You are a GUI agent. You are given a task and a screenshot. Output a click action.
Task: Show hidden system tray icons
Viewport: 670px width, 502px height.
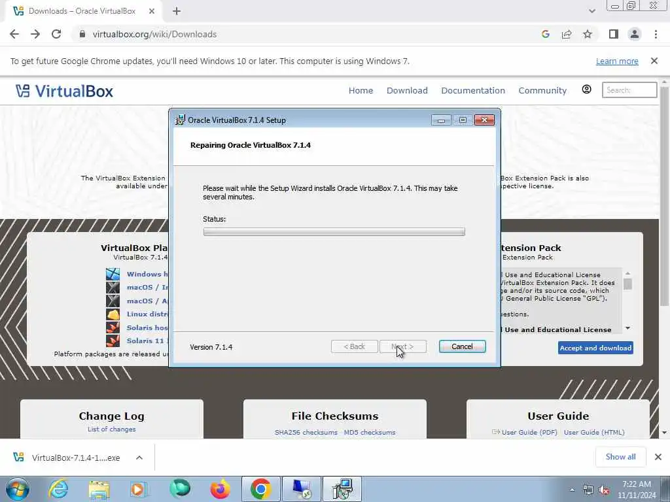[x=572, y=490]
